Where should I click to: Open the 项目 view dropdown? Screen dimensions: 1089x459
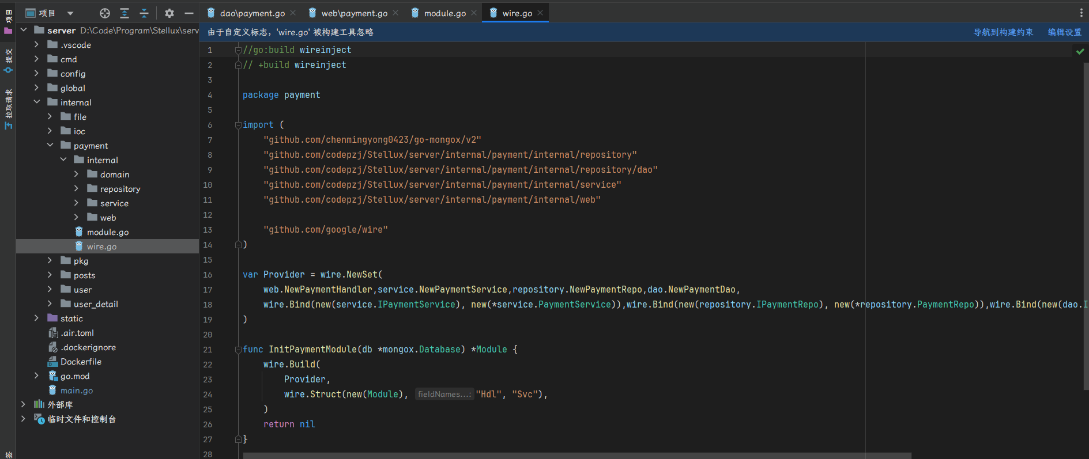tap(70, 13)
